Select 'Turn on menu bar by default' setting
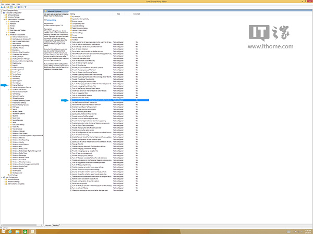 81,56
